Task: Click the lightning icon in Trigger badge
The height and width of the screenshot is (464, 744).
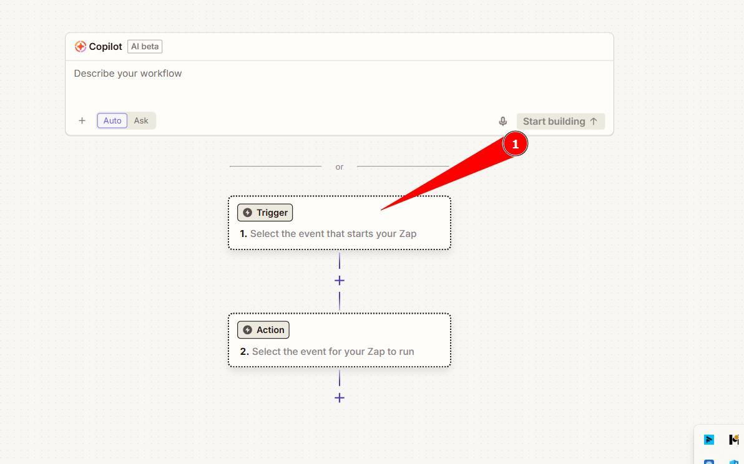Action: (248, 213)
